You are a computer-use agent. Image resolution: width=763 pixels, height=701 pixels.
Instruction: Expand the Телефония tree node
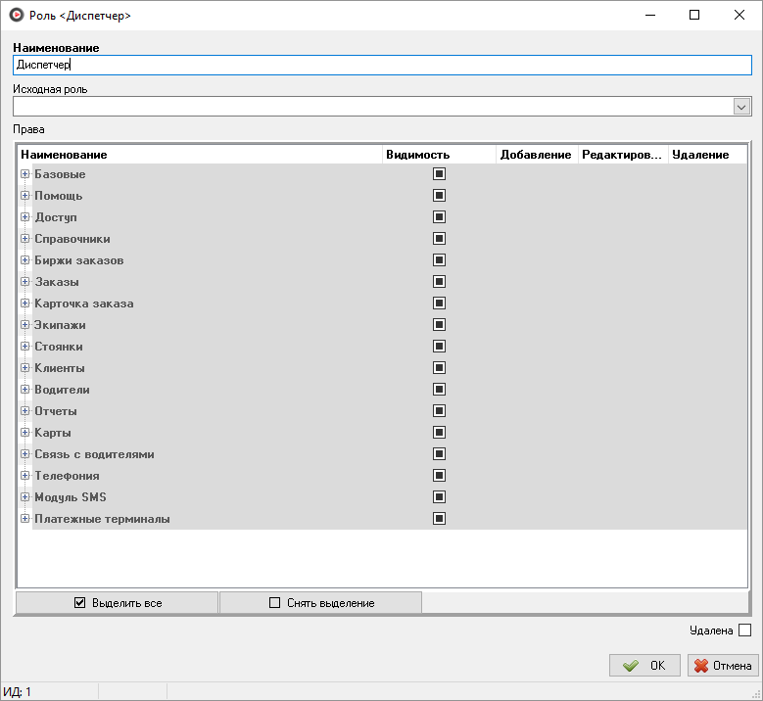point(24,476)
